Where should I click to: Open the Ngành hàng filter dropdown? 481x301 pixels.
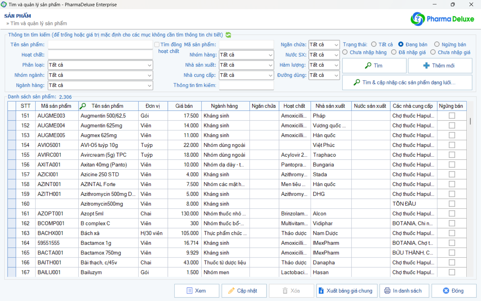100,86
